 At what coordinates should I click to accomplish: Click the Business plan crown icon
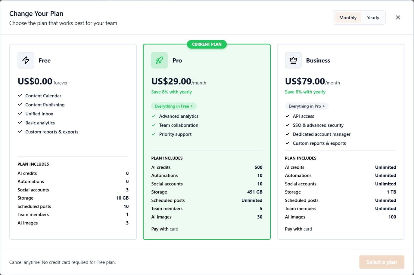tap(293, 60)
